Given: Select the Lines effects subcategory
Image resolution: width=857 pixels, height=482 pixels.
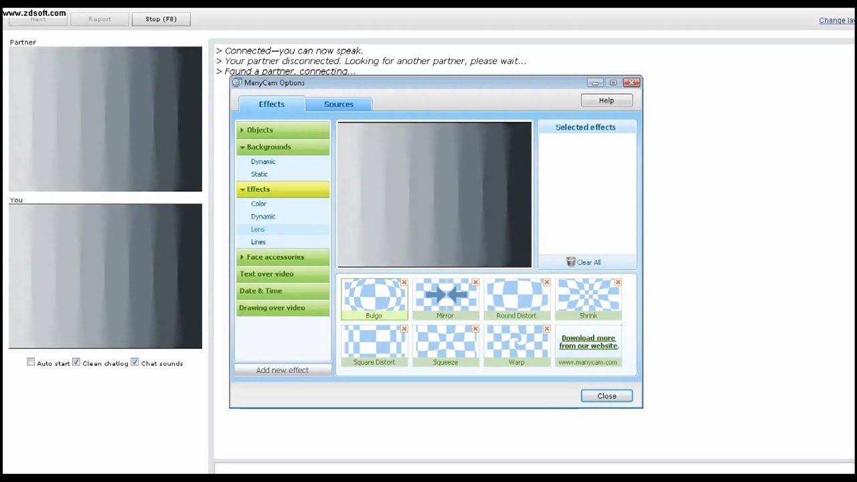Looking at the screenshot, I should point(258,242).
